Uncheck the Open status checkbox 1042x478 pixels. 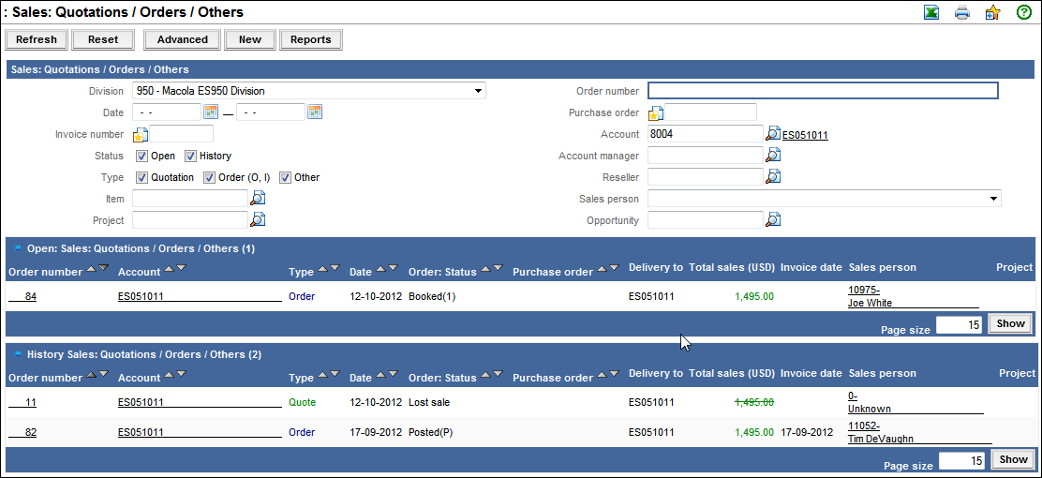141,156
